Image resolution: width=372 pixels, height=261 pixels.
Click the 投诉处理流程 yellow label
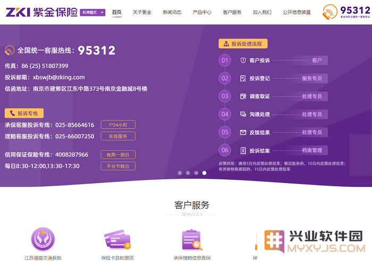click(243, 43)
